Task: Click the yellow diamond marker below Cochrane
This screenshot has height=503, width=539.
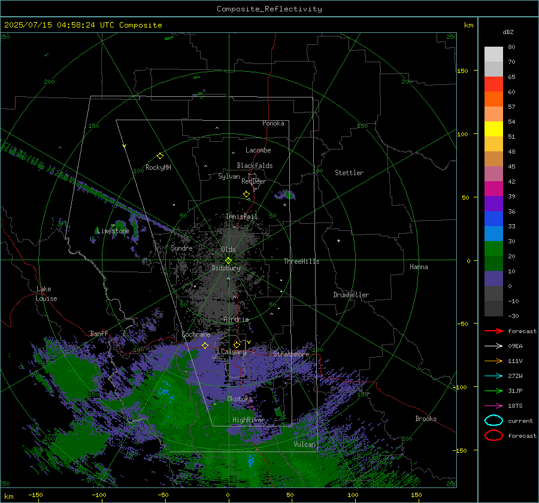Action: 205,345
